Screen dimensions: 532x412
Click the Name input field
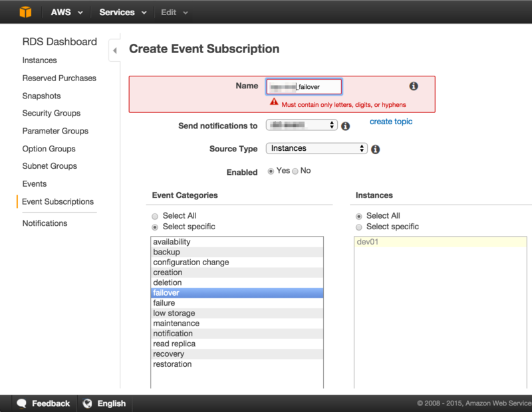[x=304, y=86]
